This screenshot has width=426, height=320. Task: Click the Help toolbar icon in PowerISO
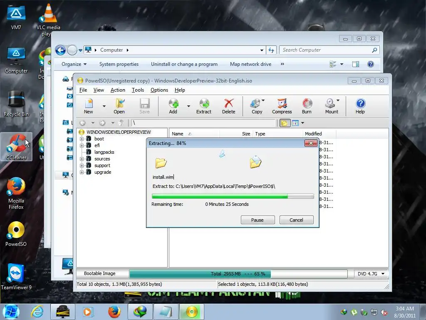pyautogui.click(x=360, y=106)
